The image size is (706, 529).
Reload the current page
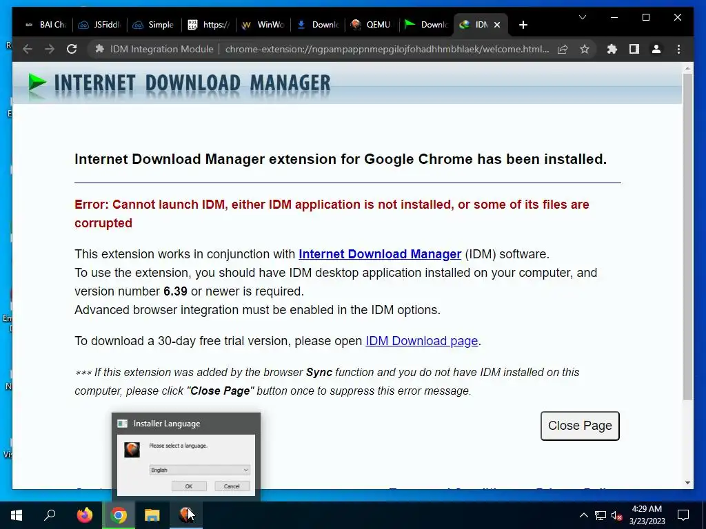72,49
